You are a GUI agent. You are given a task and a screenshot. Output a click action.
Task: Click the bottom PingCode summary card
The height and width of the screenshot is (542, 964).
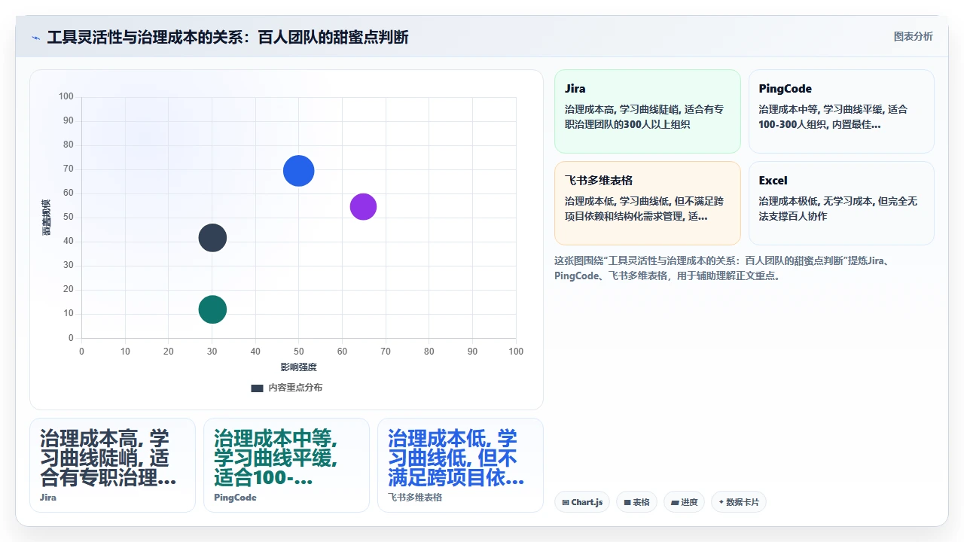(x=286, y=465)
